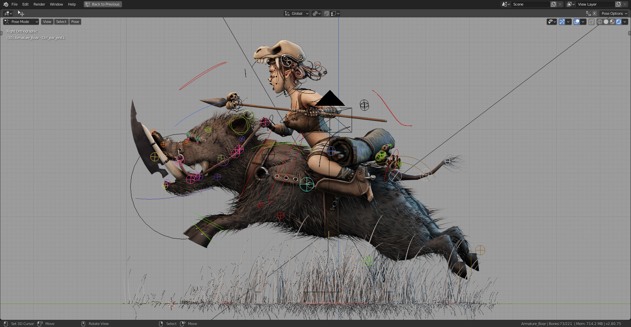Select the active Move tool icon

21,13
